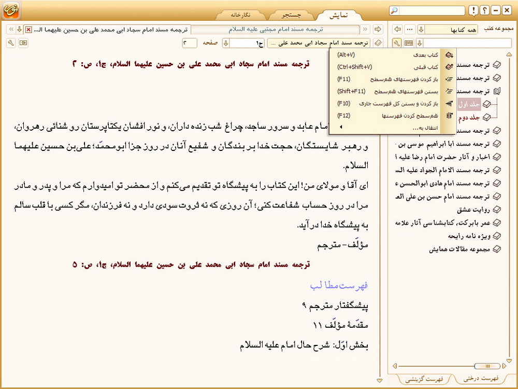Click the expand same-level lists icon in context menu
This screenshot has height=389, width=518.
click(449, 79)
